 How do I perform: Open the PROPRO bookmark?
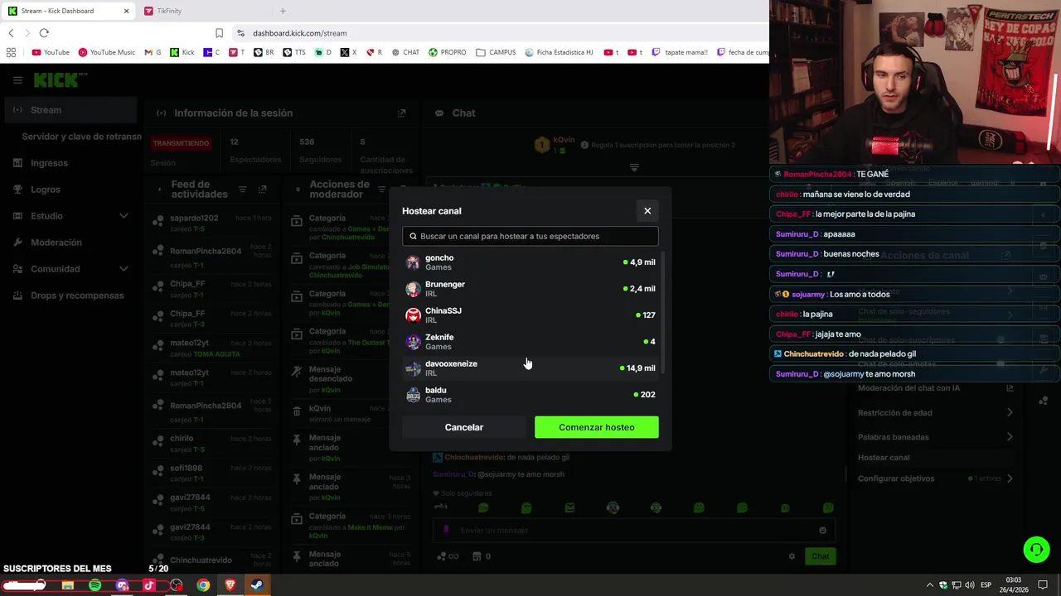[x=448, y=52]
